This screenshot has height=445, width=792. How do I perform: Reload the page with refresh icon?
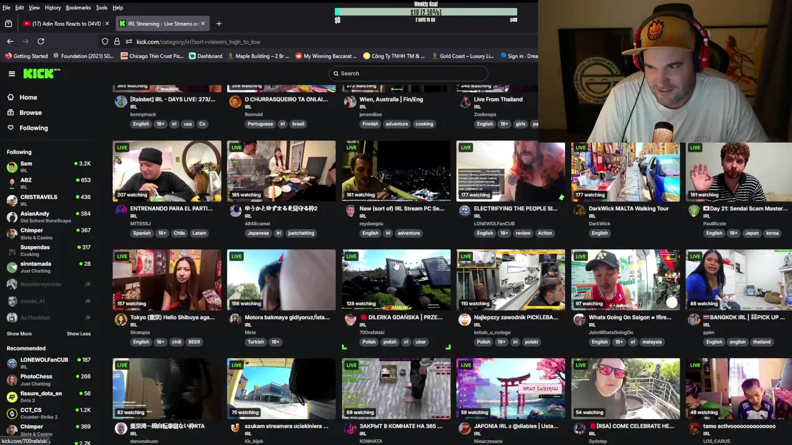click(x=41, y=41)
